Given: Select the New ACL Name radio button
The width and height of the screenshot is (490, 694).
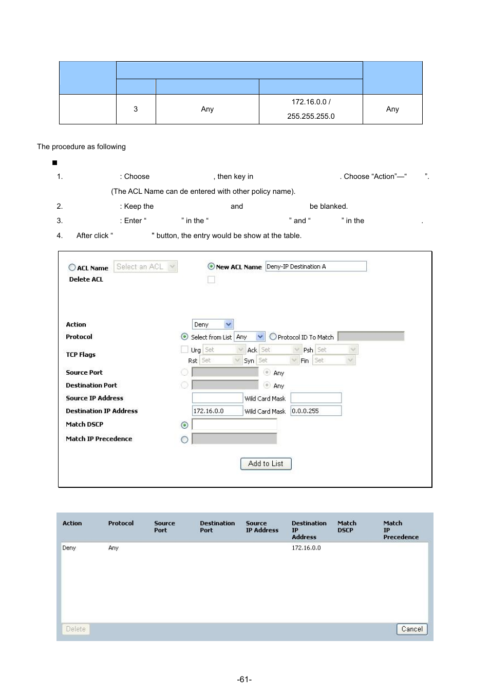Looking at the screenshot, I should pyautogui.click(x=211, y=266).
